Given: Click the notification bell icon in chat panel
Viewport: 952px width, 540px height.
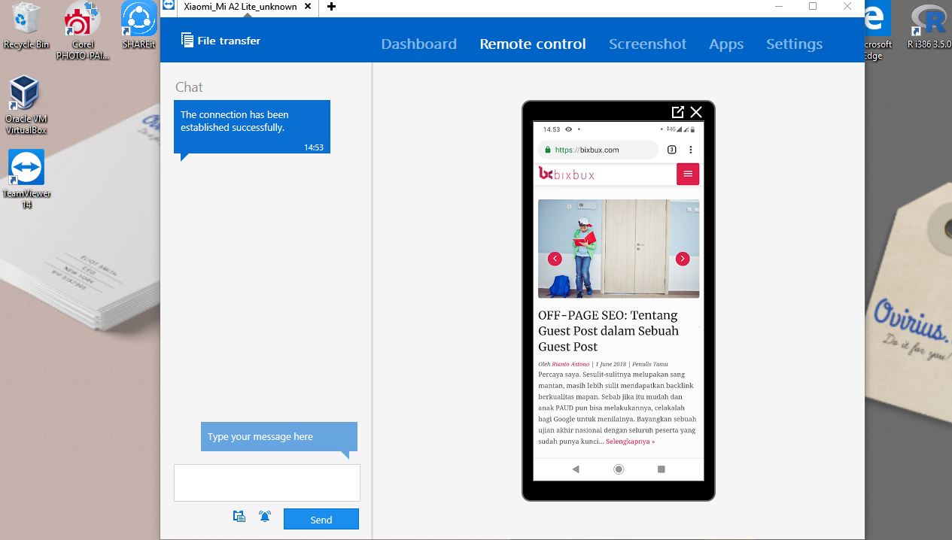Looking at the screenshot, I should [x=264, y=516].
